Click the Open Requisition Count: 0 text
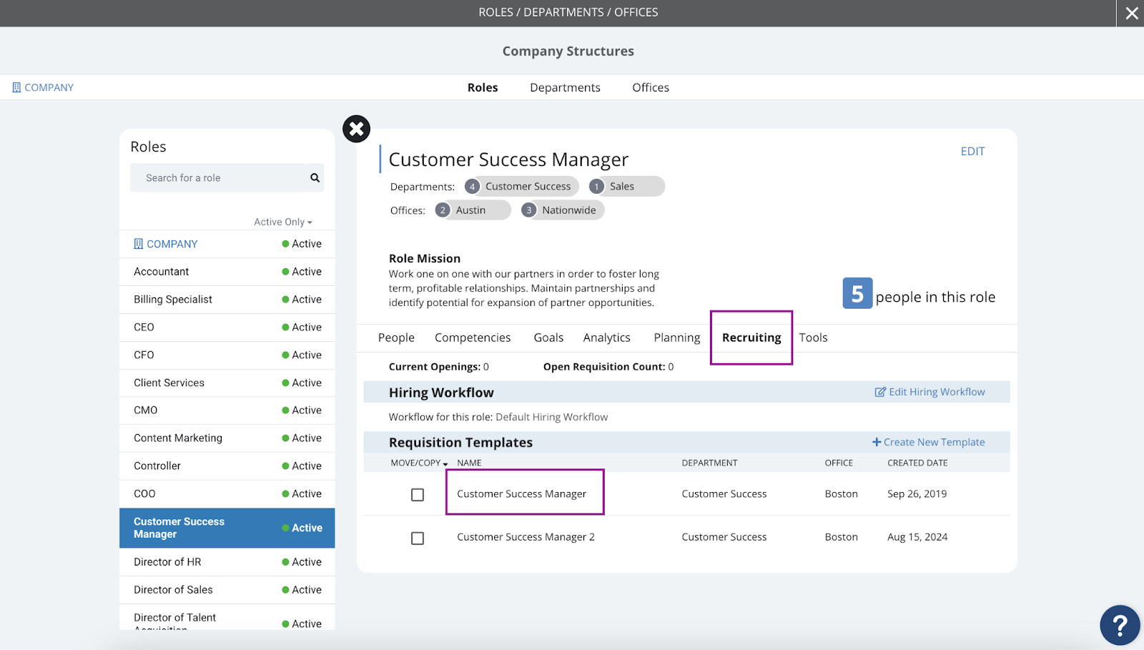This screenshot has height=650, width=1144. pyautogui.click(x=608, y=367)
